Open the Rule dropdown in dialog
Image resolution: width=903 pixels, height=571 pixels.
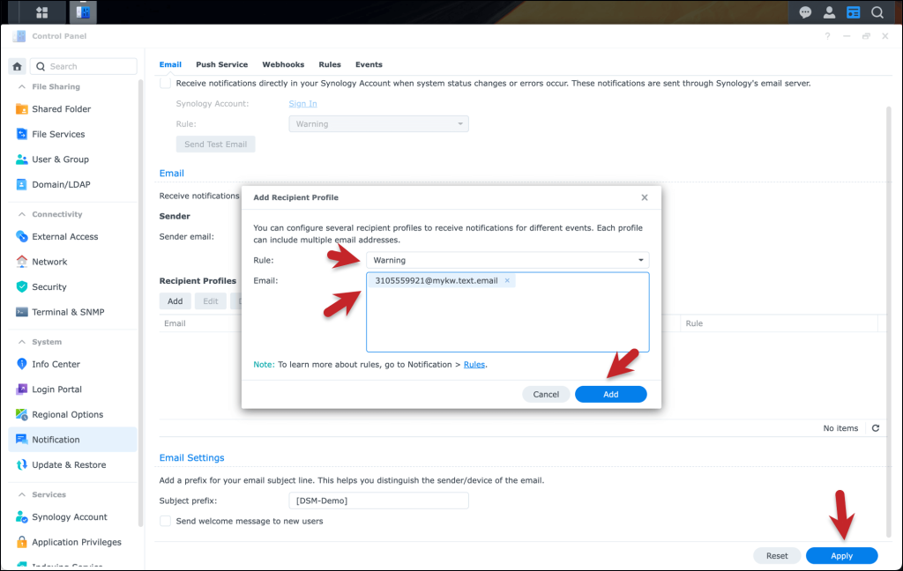(x=507, y=260)
